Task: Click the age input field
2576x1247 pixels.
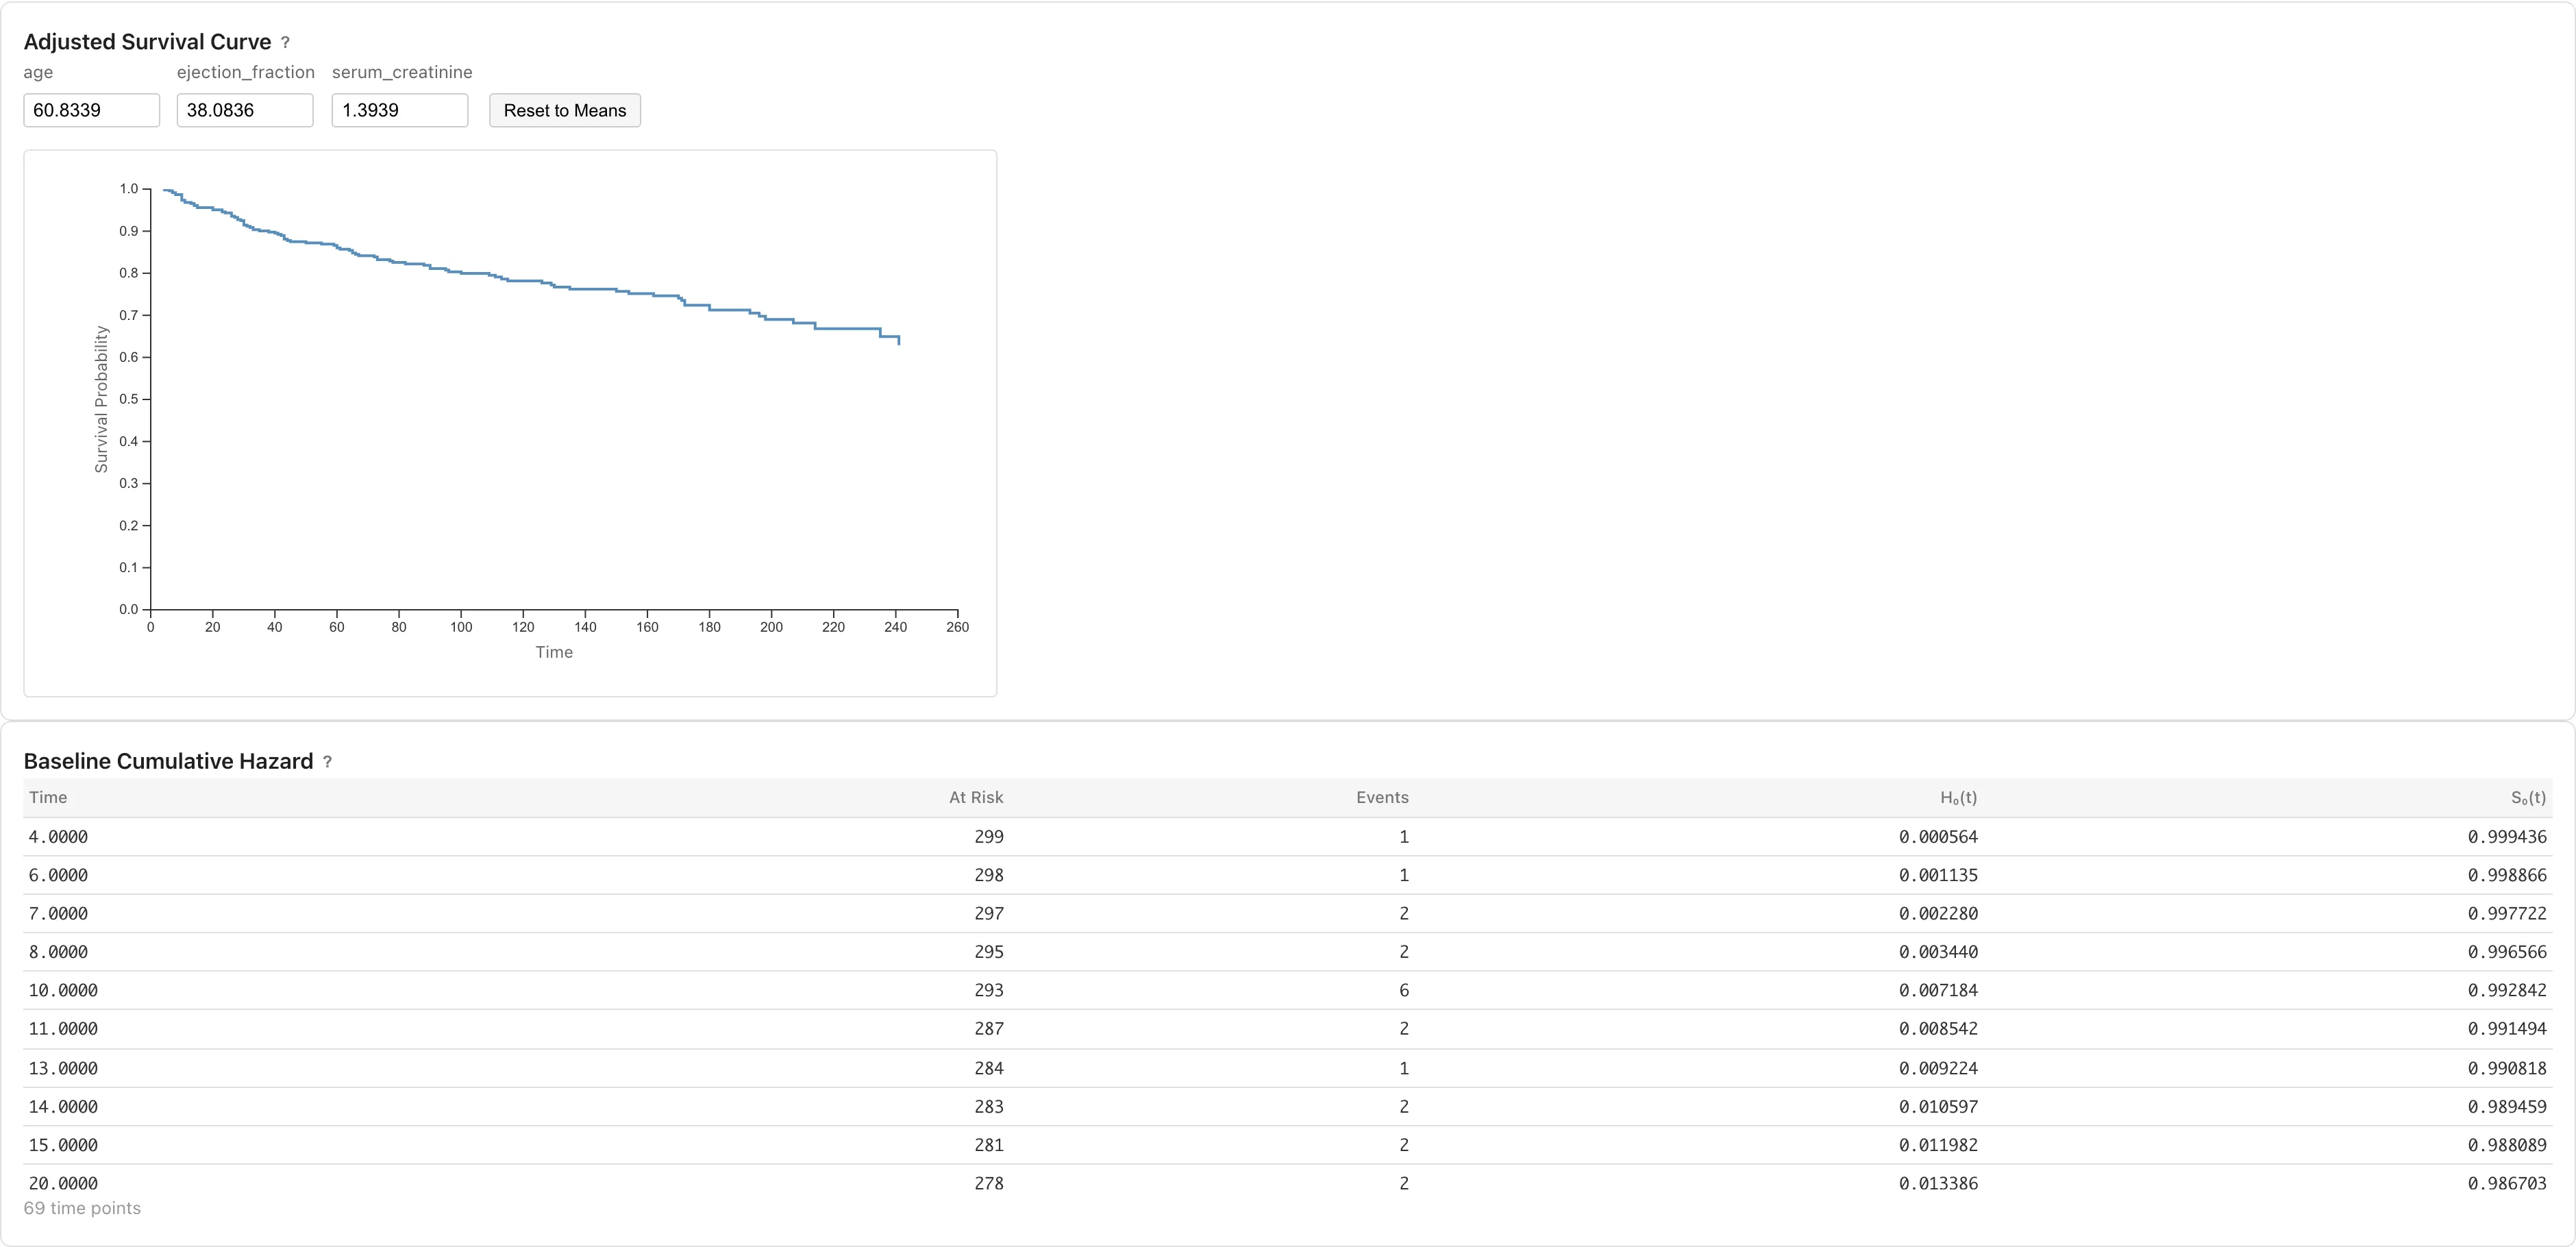Action: (91, 110)
